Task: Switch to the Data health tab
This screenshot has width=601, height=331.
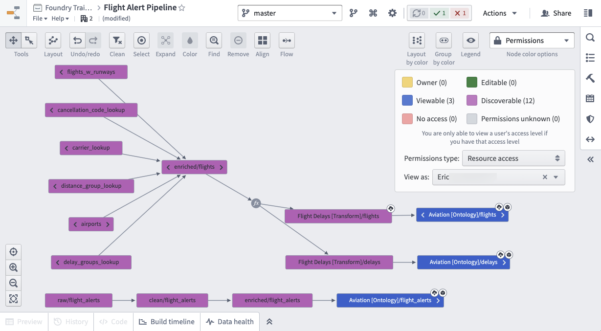Action: (x=230, y=322)
